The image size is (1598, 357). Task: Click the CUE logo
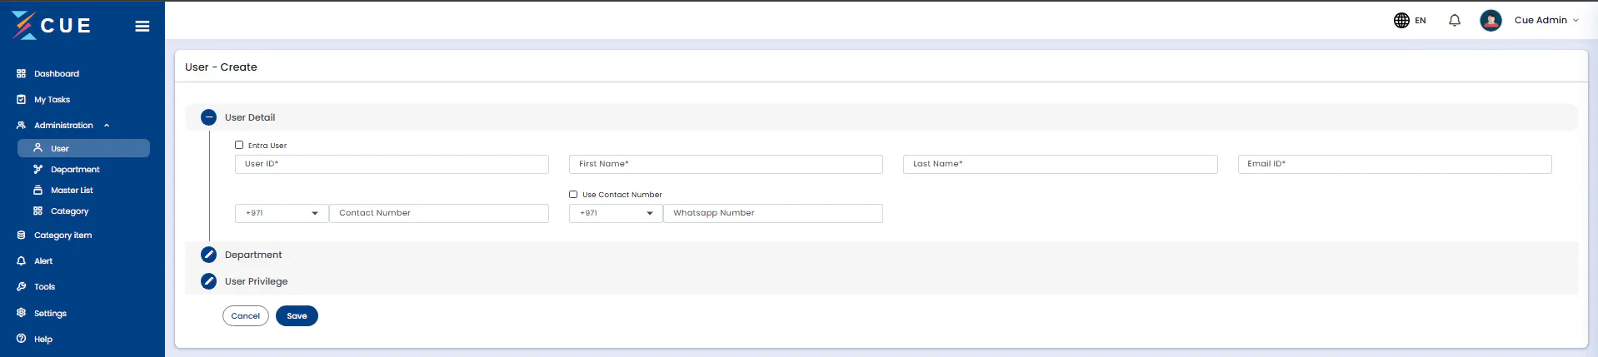tap(51, 26)
